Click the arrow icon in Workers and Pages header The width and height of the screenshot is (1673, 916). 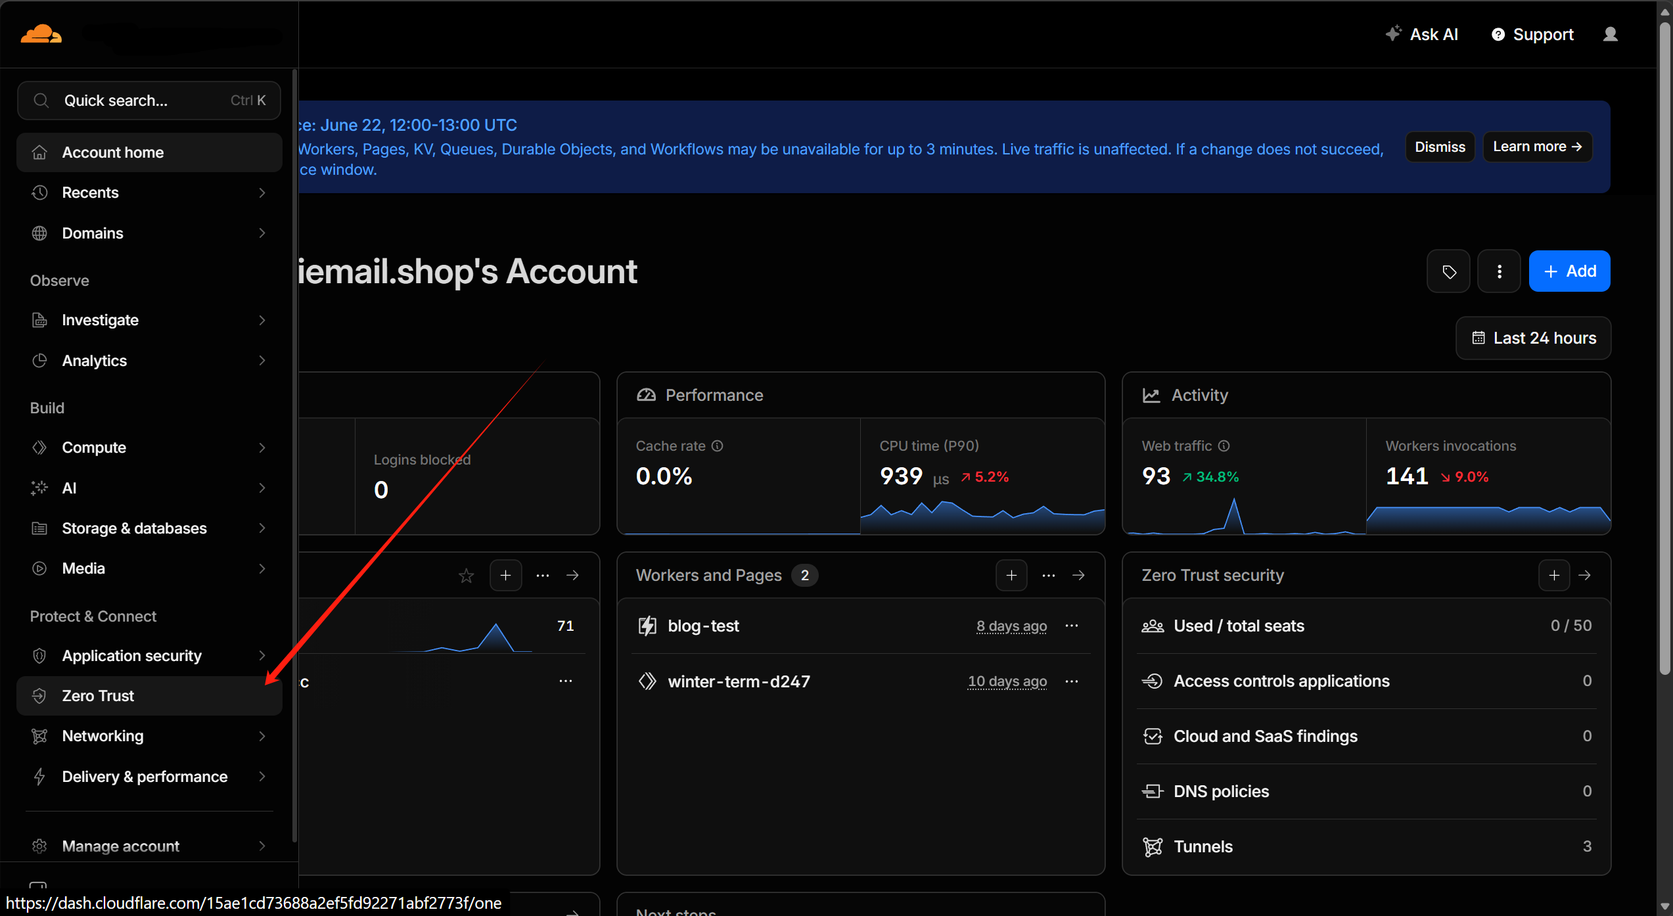coord(1078,576)
